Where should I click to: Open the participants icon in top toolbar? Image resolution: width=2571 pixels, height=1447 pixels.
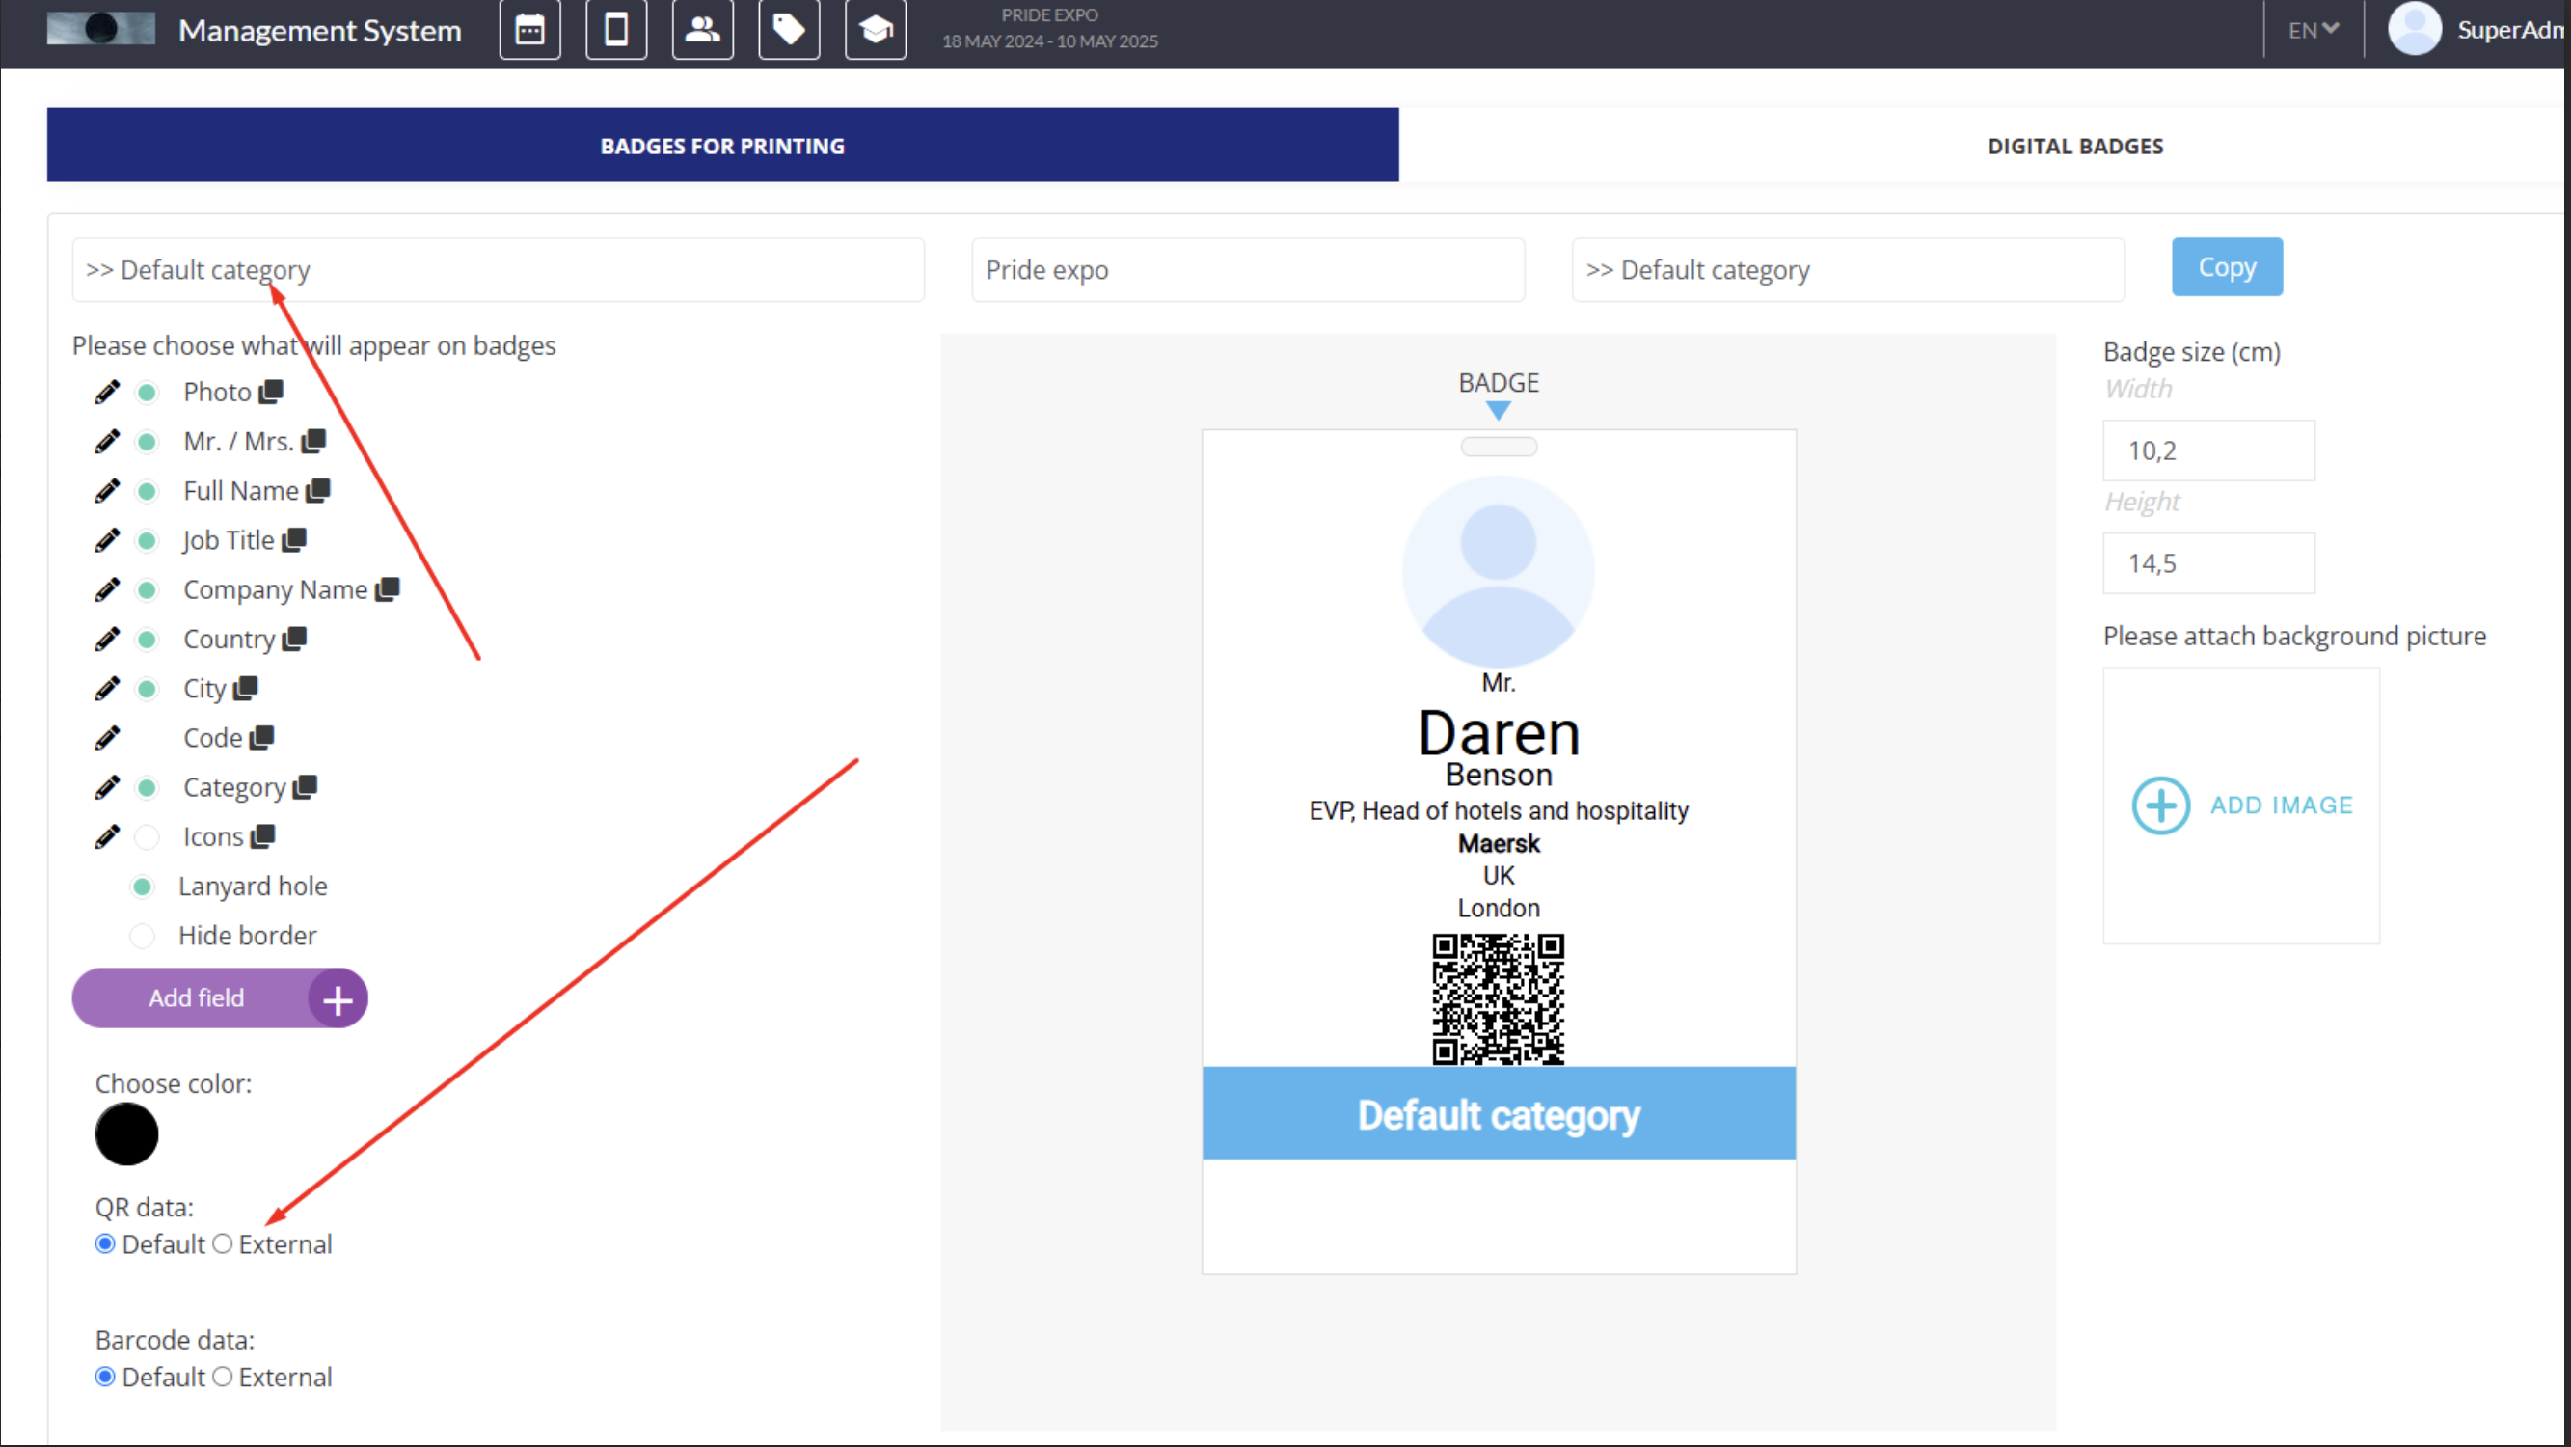[703, 29]
